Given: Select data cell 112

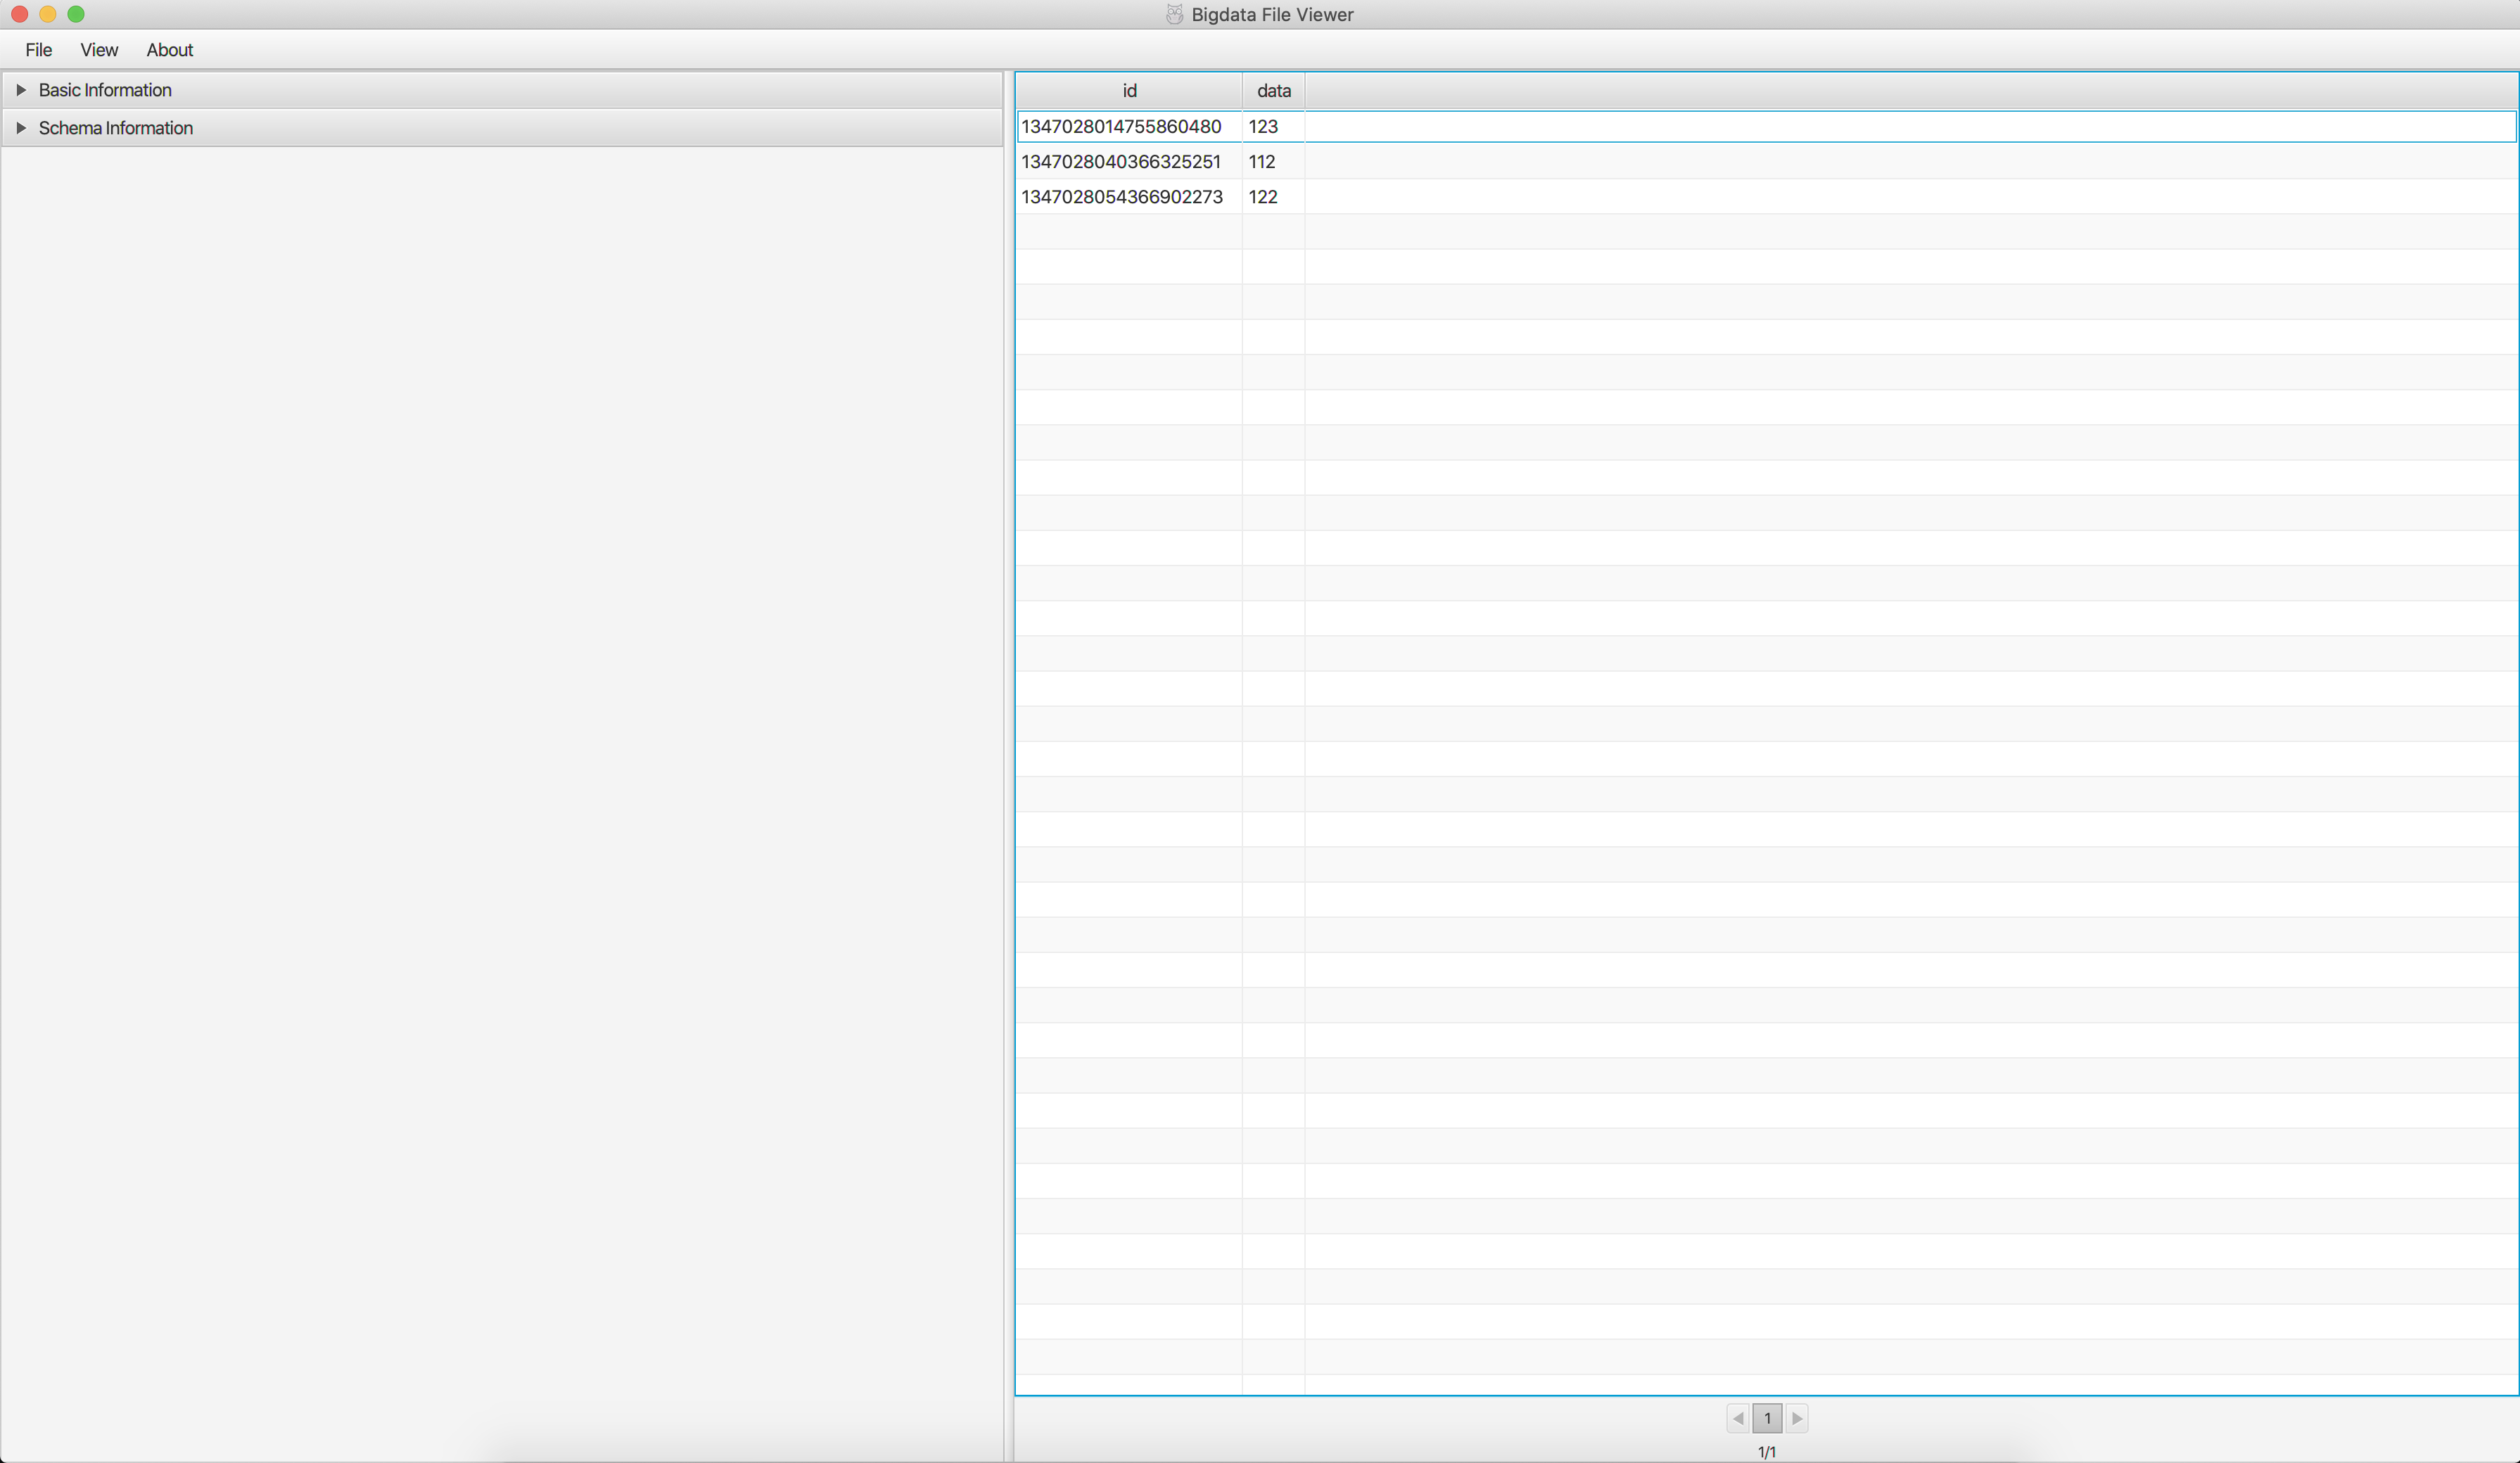Looking at the screenshot, I should (1273, 162).
